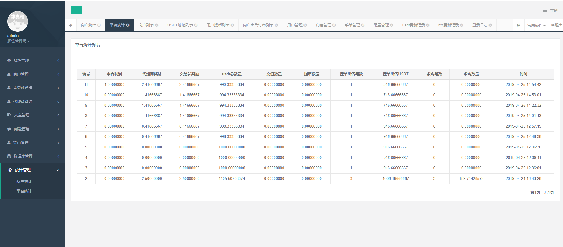Switch to the 用户提币列表 tab
This screenshot has height=247, width=563.
click(218, 25)
